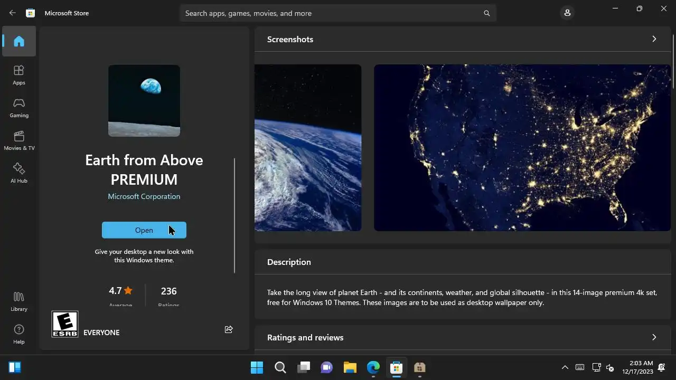This screenshot has height=380, width=676.
Task: Open File Explorer from taskbar
Action: (350, 367)
